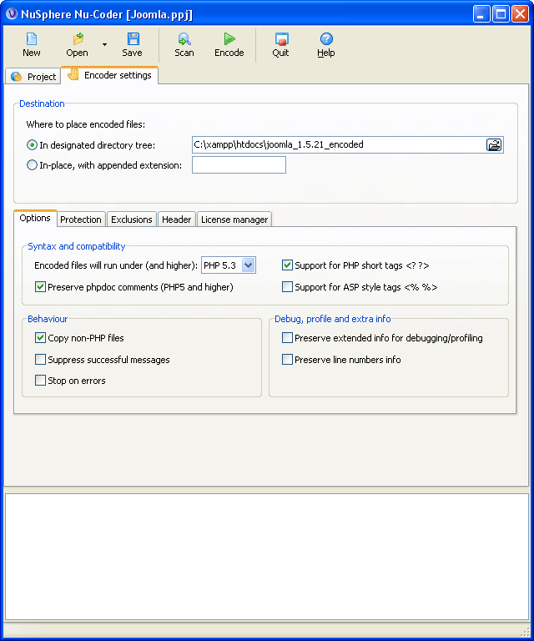Toggle Preserve phpdoc comments checkbox
Image resolution: width=534 pixels, height=641 pixels.
(40, 287)
